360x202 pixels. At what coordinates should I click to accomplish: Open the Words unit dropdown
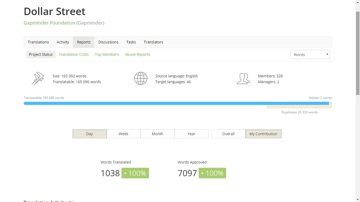(x=310, y=55)
